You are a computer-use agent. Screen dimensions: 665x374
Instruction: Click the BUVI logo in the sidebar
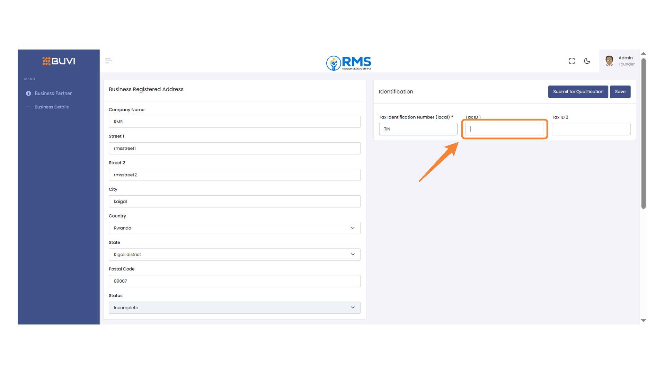click(59, 61)
